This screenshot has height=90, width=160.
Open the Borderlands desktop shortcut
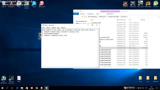coord(148,4)
